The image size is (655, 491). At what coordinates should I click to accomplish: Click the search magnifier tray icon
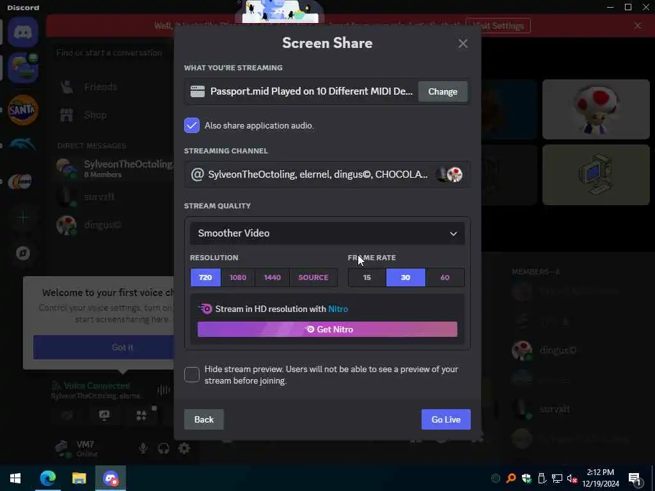tap(510, 478)
